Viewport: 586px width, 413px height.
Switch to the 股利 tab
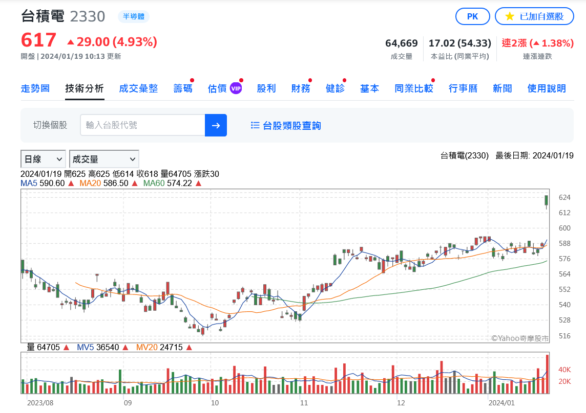click(x=266, y=88)
